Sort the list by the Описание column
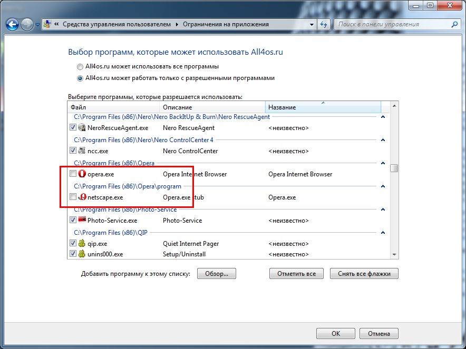466x349 pixels. point(212,107)
